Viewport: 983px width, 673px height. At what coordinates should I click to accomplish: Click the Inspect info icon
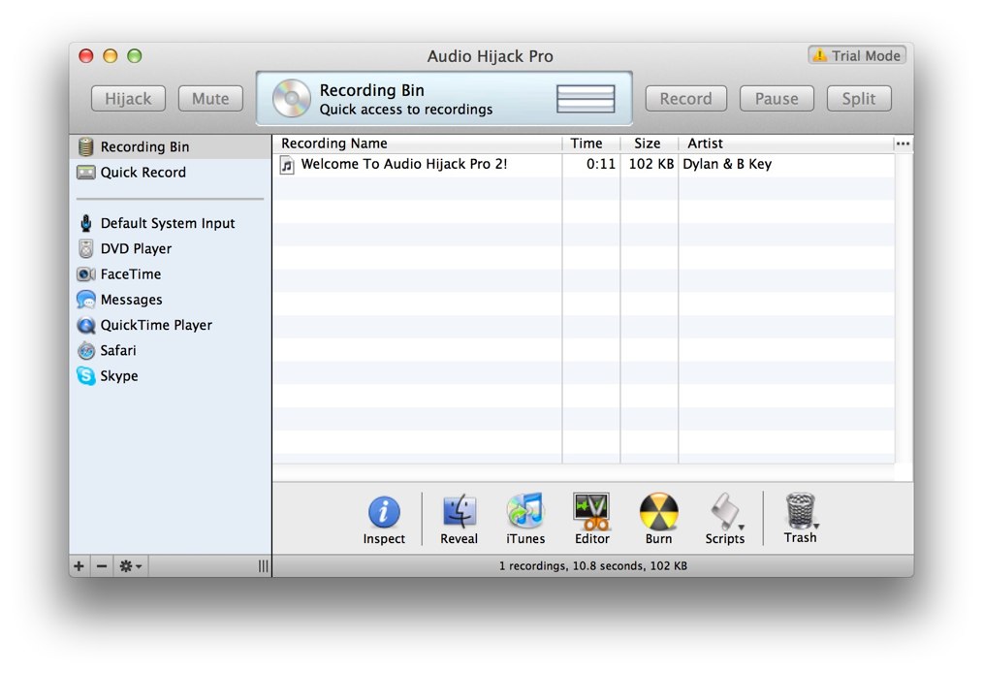coord(384,512)
